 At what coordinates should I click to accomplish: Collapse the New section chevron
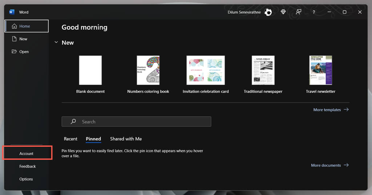[56, 42]
